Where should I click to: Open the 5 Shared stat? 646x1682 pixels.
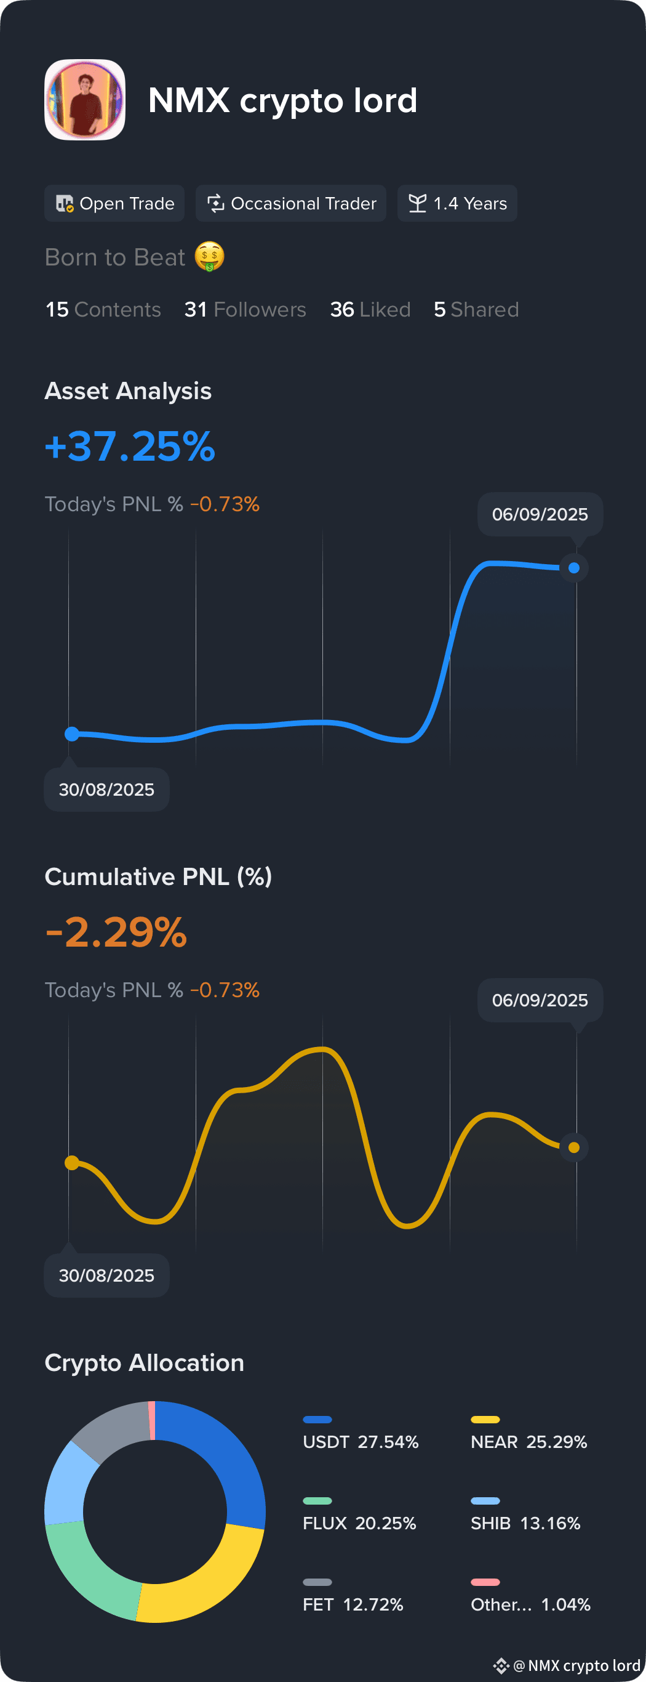[476, 310]
